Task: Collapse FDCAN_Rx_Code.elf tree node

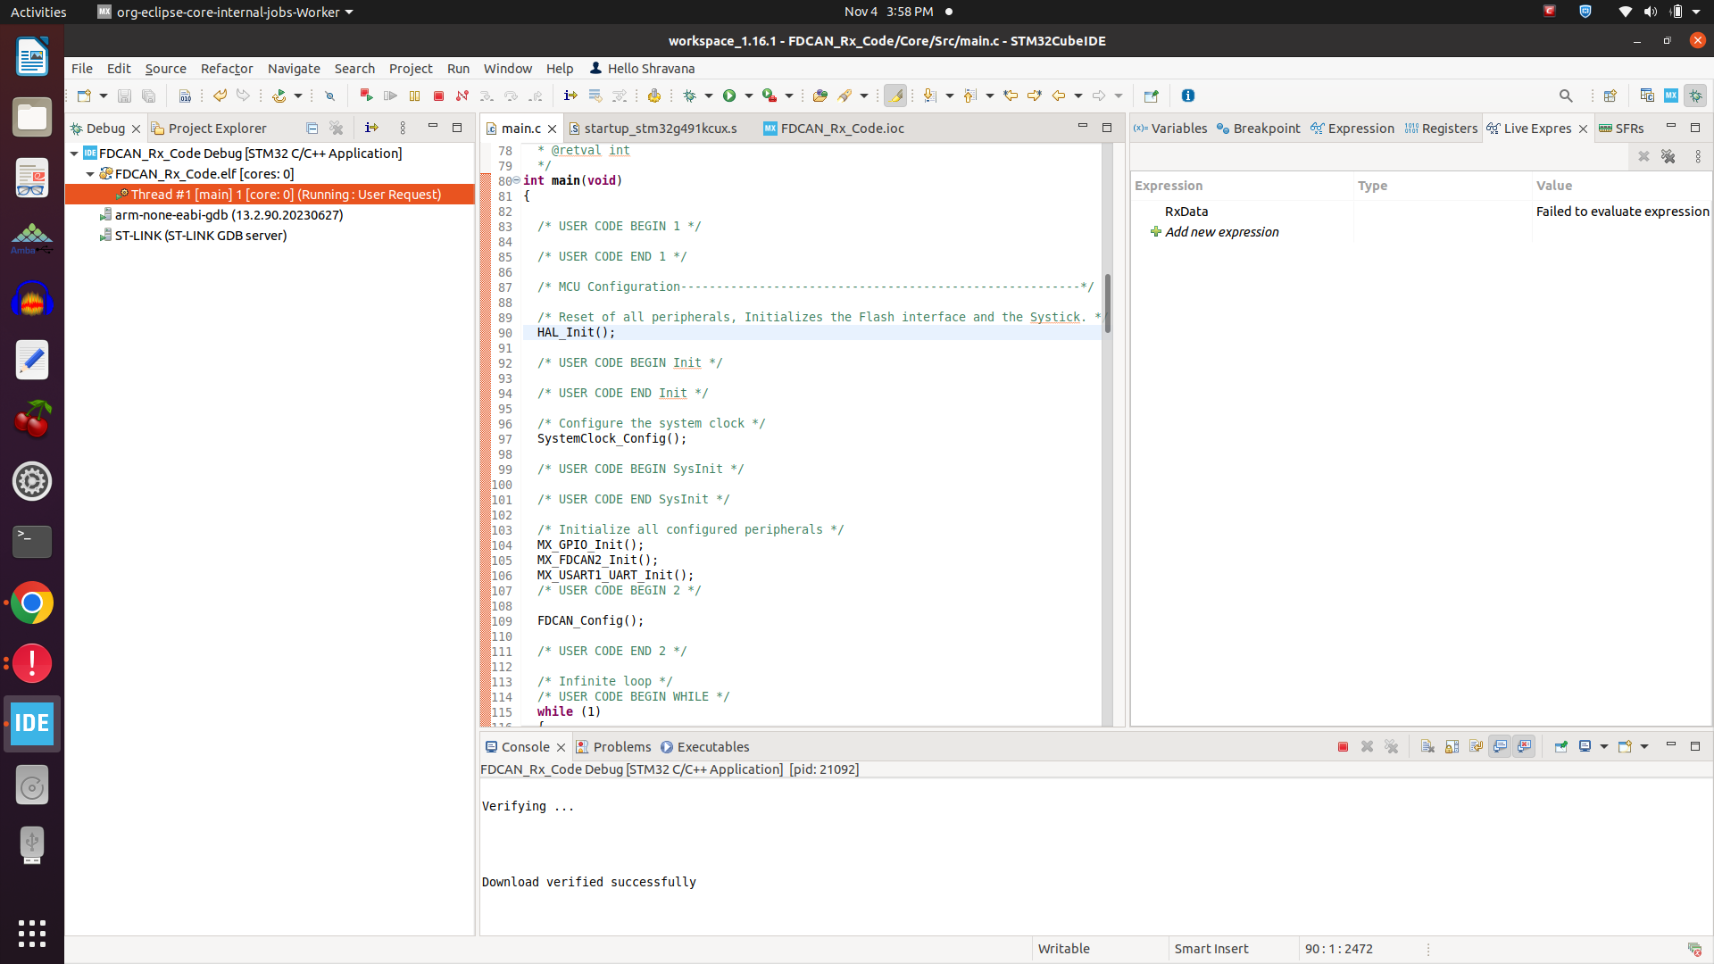Action: tap(90, 174)
